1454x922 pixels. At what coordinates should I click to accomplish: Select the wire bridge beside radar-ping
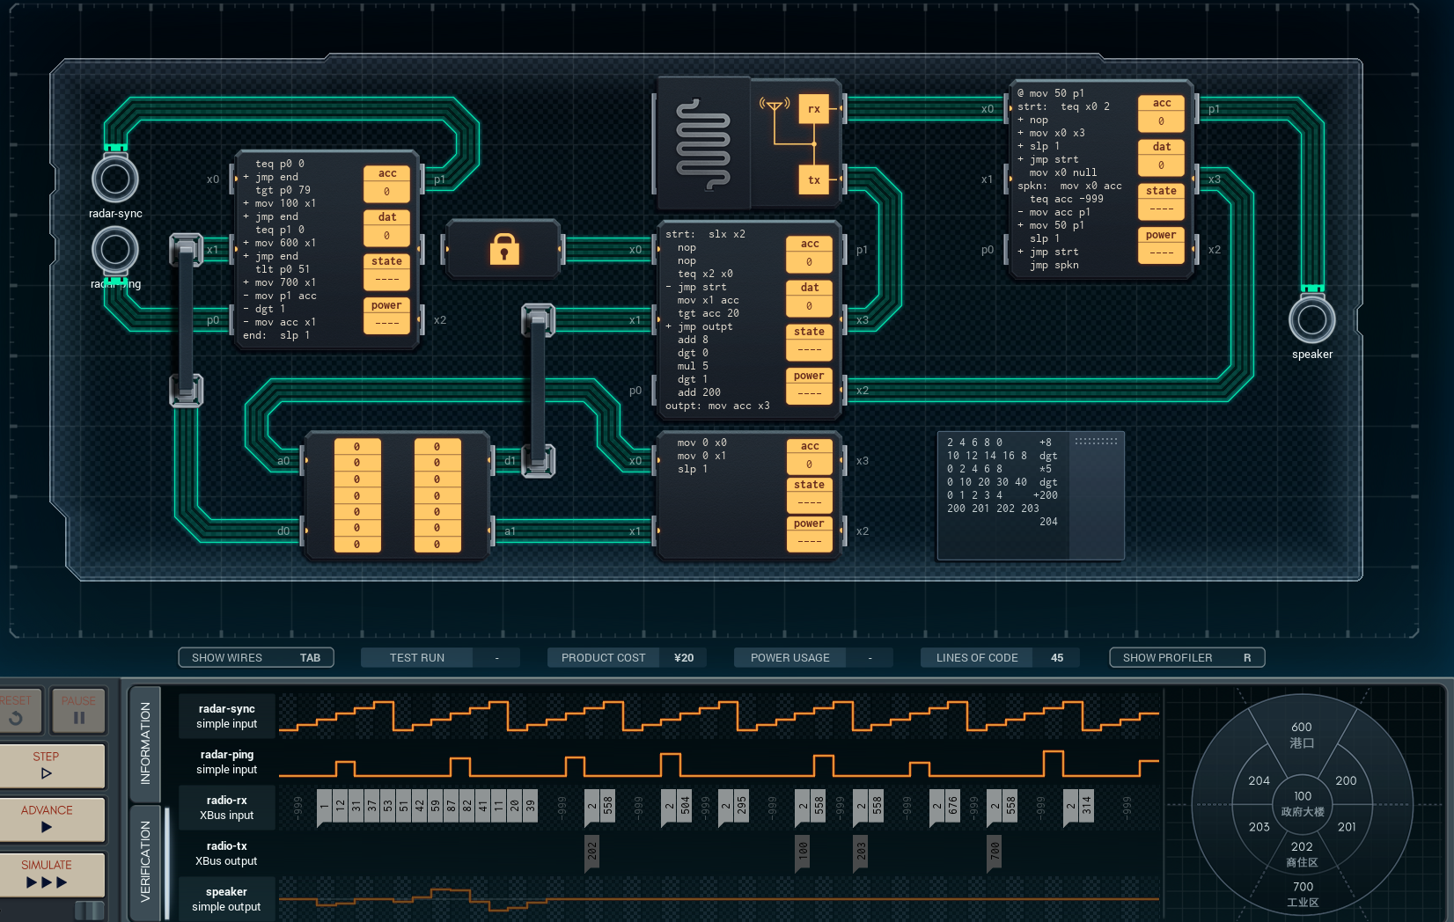[186, 320]
